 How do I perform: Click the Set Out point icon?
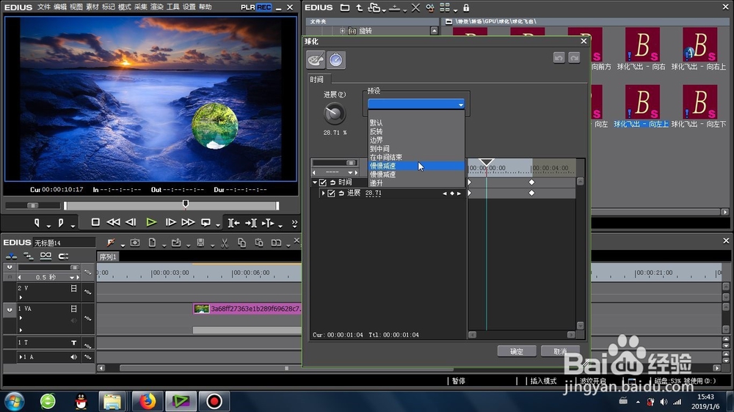tap(60, 223)
